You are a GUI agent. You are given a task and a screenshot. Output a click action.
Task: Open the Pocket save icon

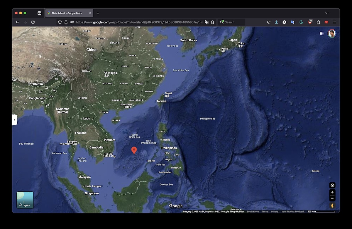(269, 22)
